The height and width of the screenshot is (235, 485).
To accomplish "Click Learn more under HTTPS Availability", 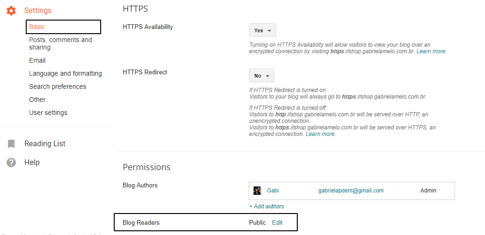I will [x=431, y=51].
